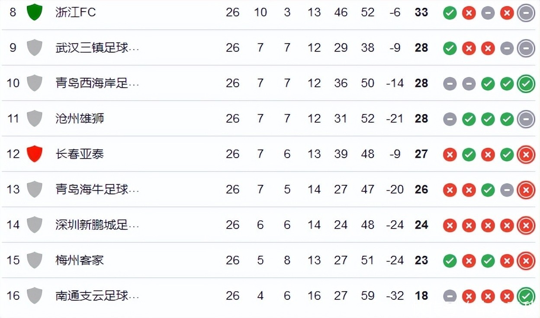Screen dimensions: 540x318
Task: Click the first red loss icon for 深圳新鹏城
Action: pyautogui.click(x=450, y=225)
